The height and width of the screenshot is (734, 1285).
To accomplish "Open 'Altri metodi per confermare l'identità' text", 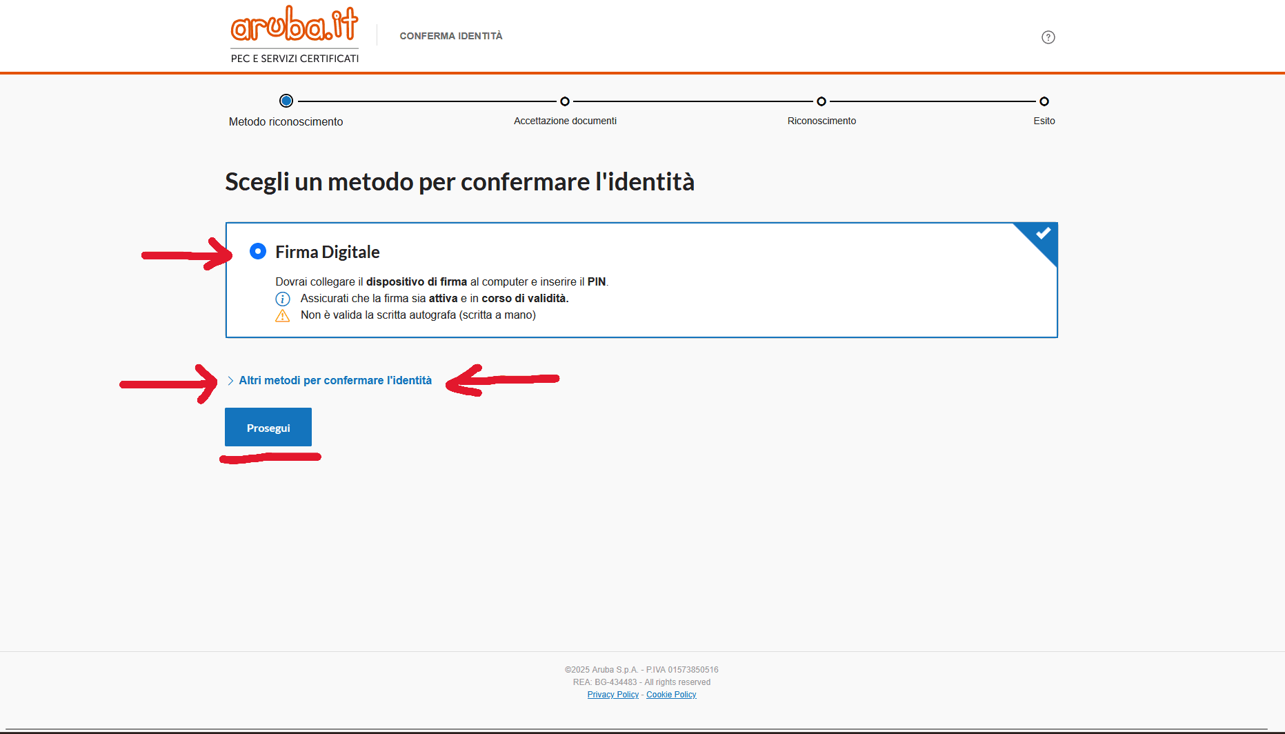I will (x=335, y=381).
